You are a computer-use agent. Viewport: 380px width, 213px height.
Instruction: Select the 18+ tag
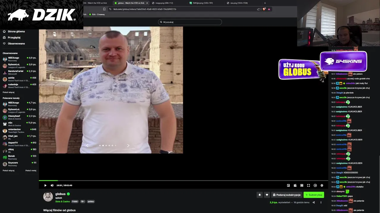click(x=83, y=201)
